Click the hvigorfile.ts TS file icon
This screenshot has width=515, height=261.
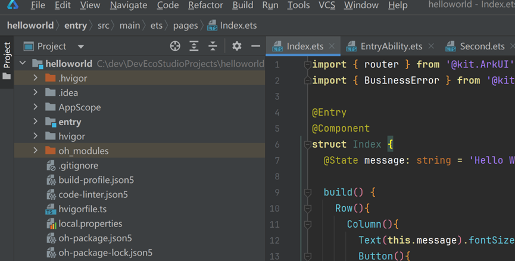click(51, 209)
